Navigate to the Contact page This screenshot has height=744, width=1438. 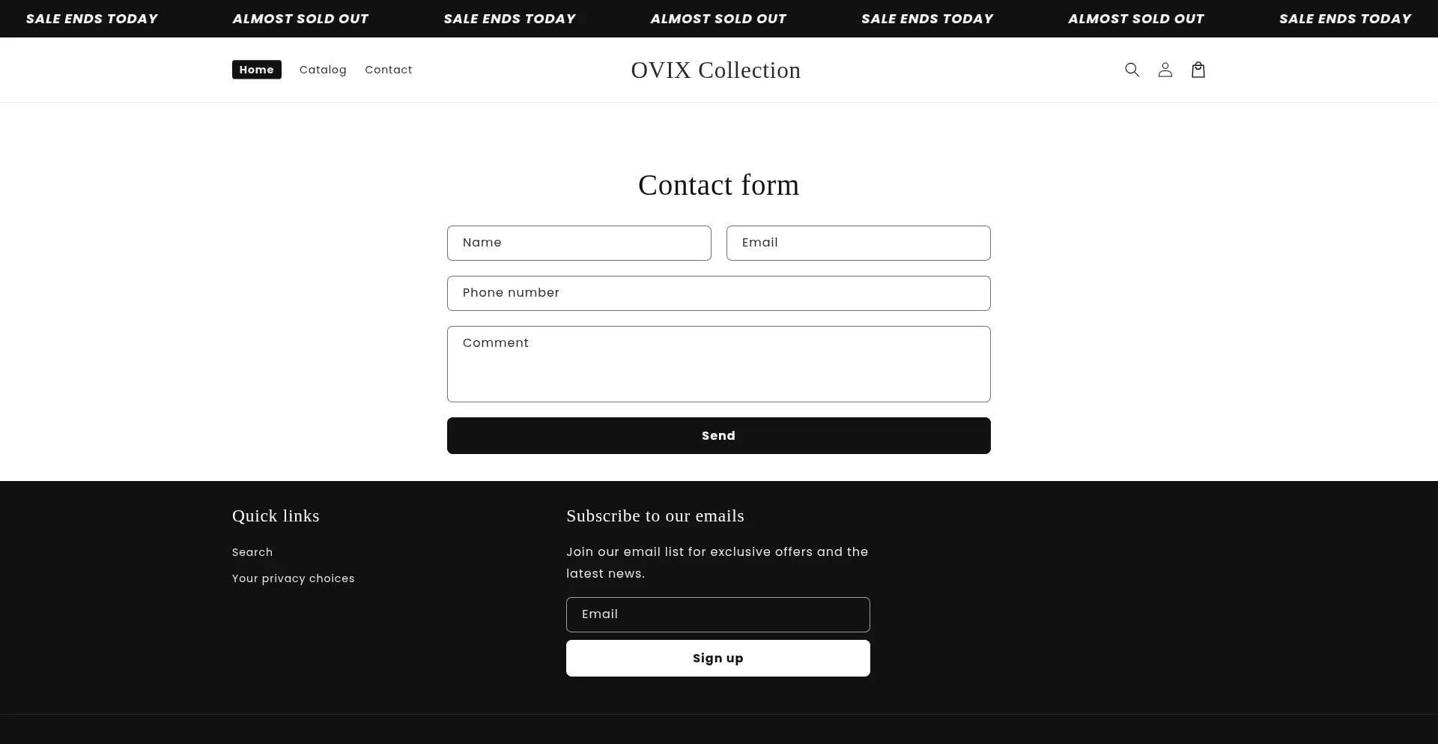click(388, 70)
